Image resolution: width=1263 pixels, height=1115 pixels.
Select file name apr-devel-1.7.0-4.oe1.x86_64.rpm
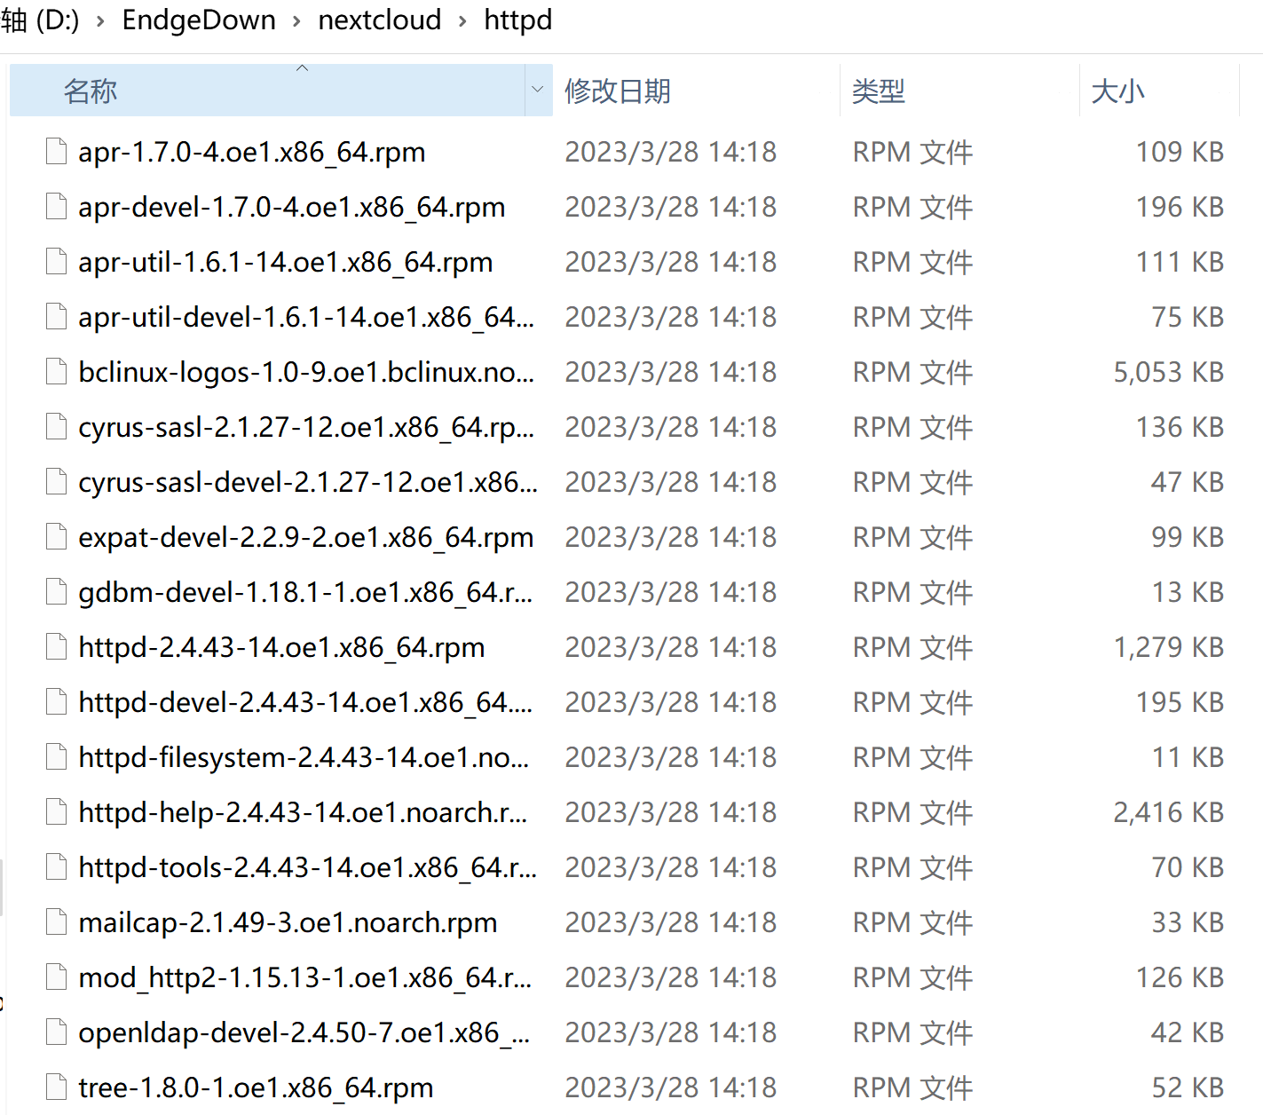(292, 207)
